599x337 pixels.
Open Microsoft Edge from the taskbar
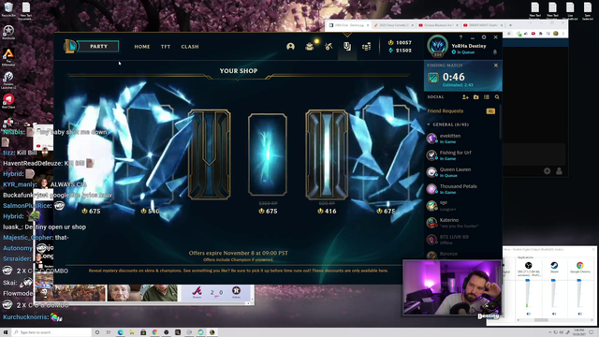click(121, 332)
